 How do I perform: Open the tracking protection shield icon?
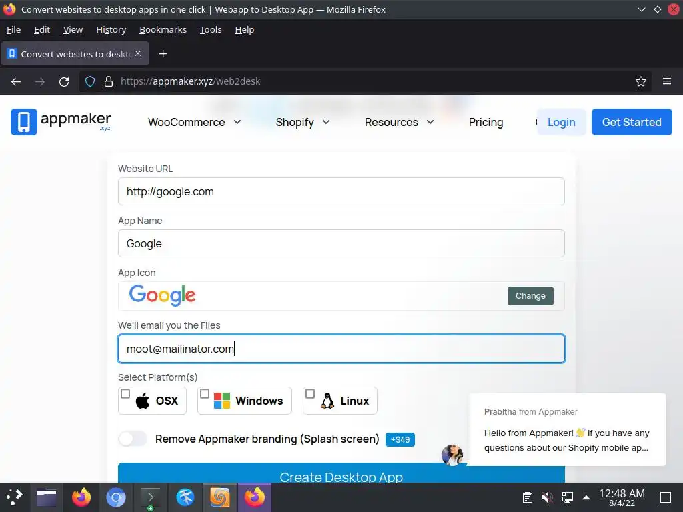(90, 81)
